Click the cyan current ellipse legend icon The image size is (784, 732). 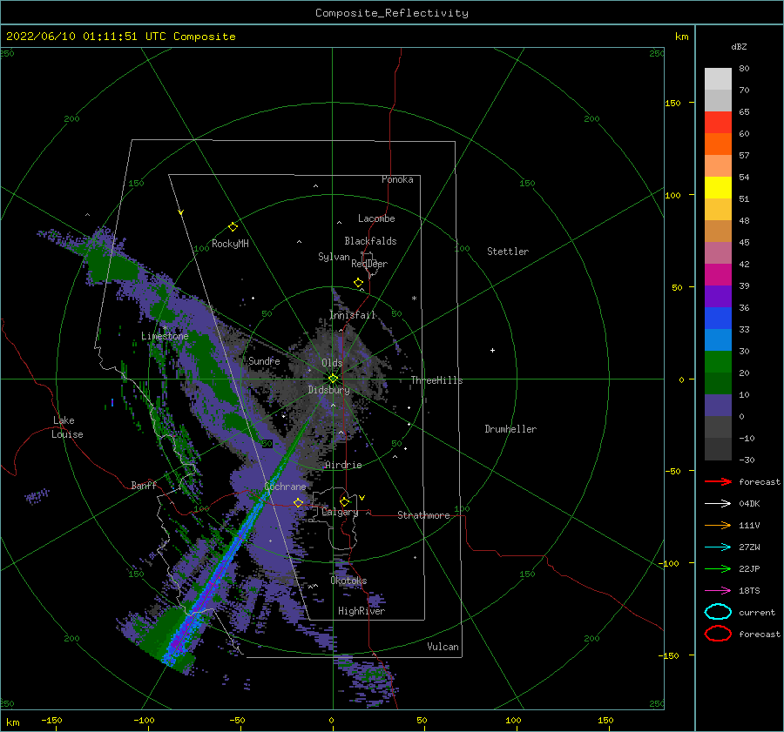click(x=718, y=612)
